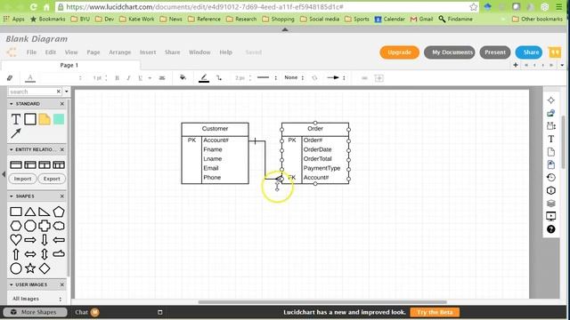570x320 pixels.
Task: Open the Help question mark icon
Action: pos(551,229)
